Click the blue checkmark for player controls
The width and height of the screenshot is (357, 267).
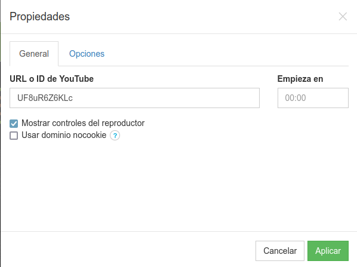tap(14, 124)
